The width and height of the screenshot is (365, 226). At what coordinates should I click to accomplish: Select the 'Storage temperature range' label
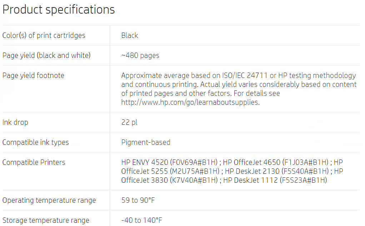(46, 220)
